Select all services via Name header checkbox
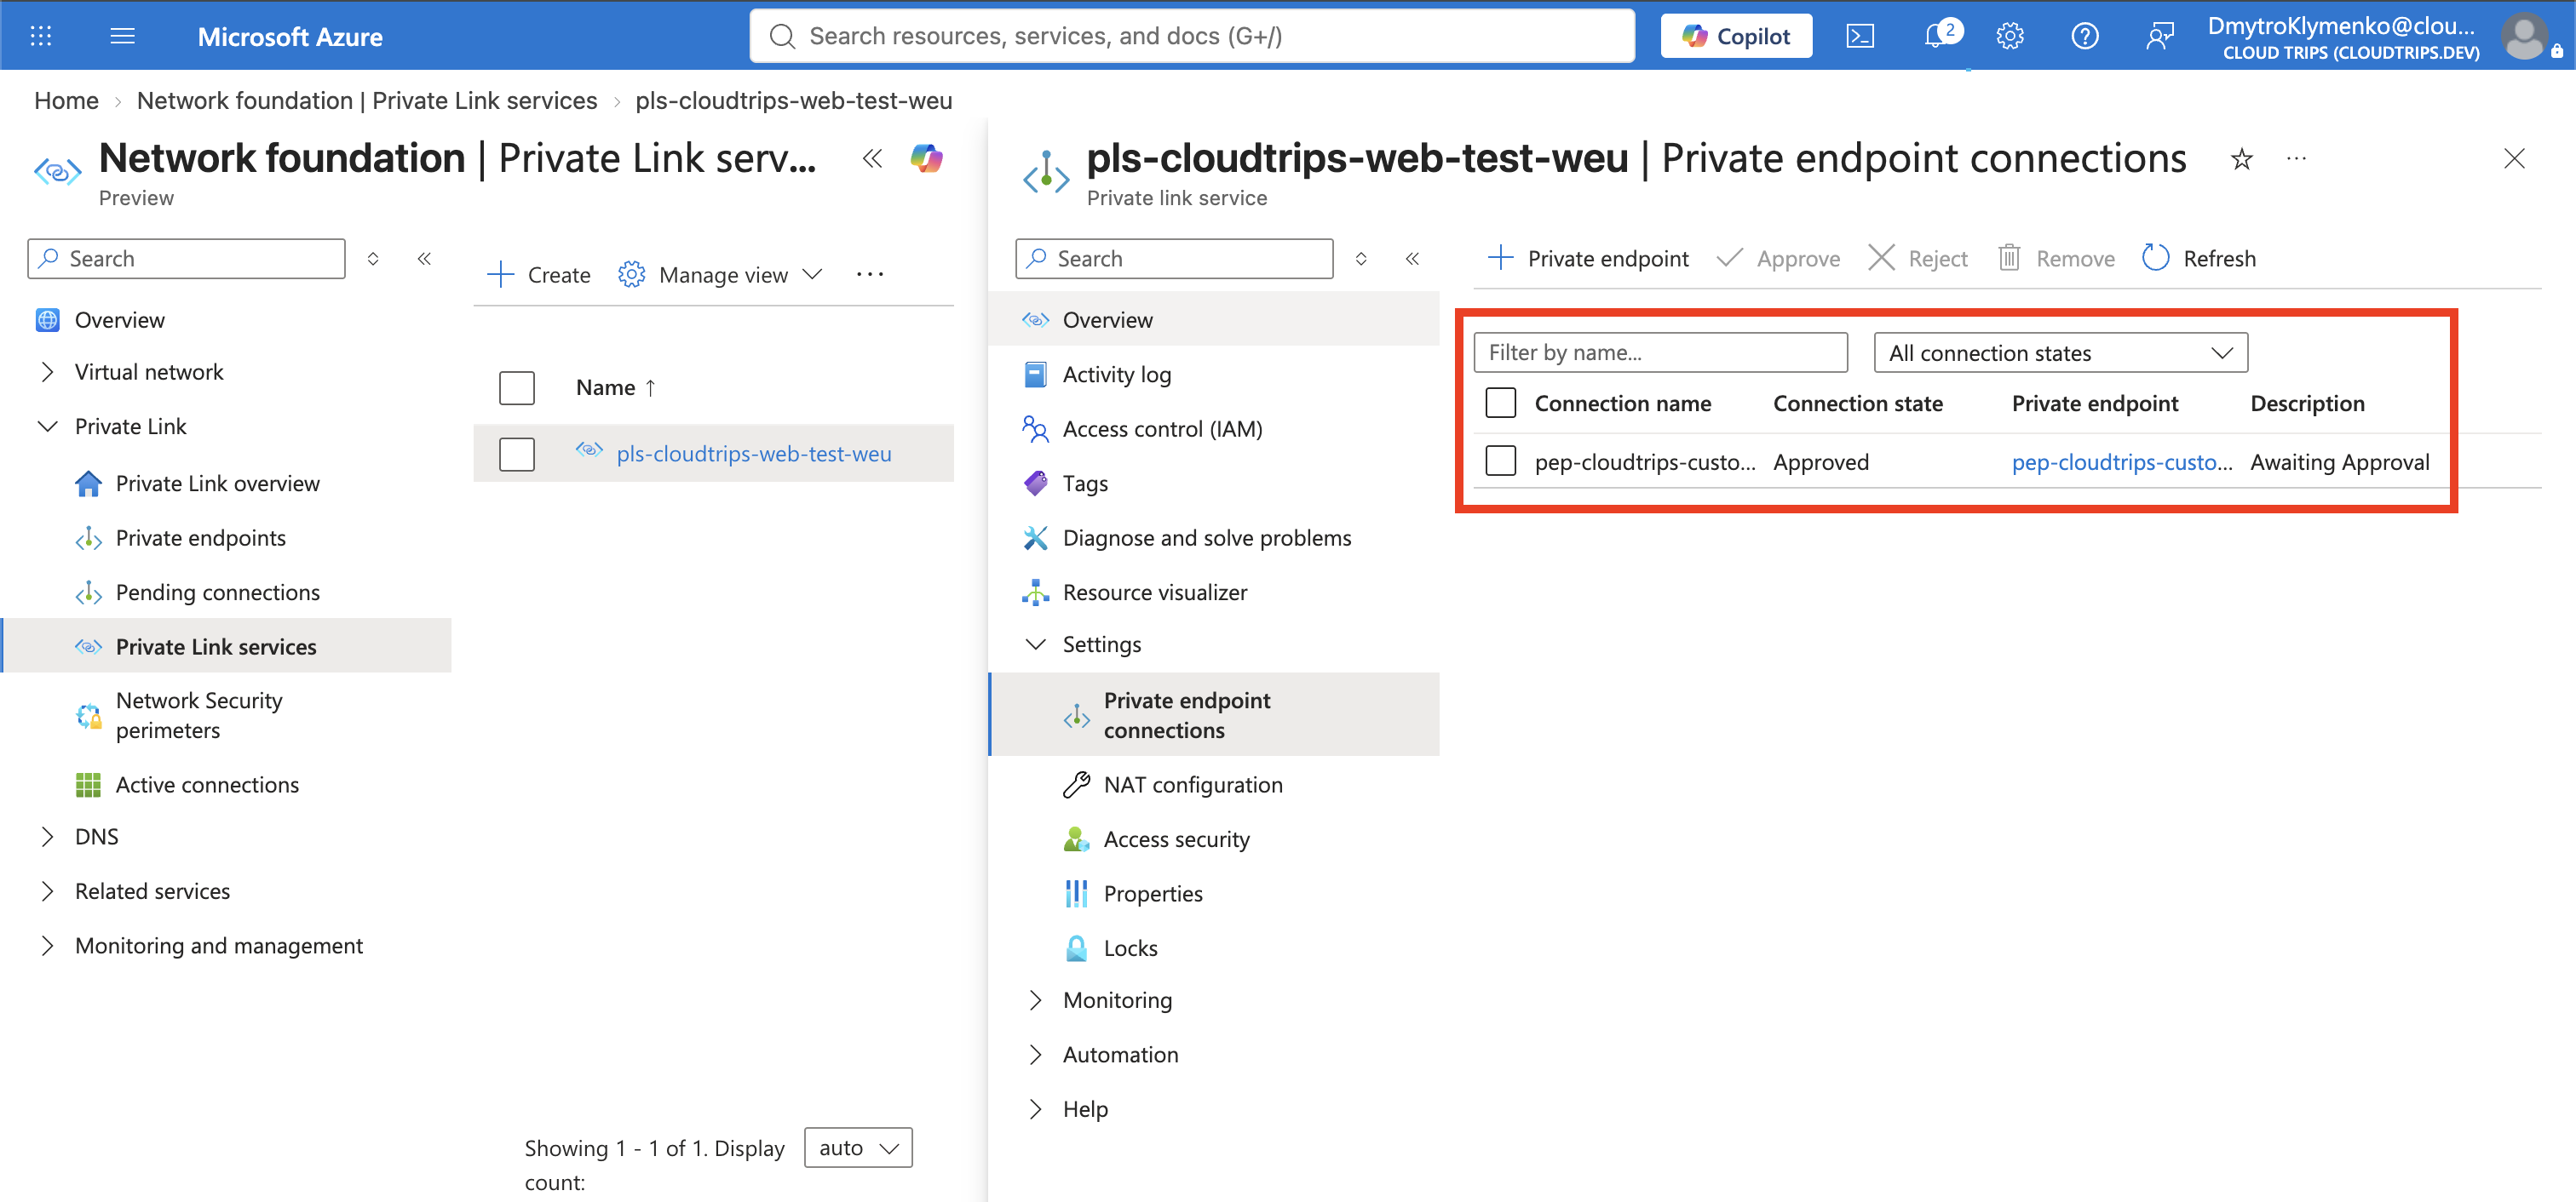The image size is (2576, 1202). click(517, 387)
